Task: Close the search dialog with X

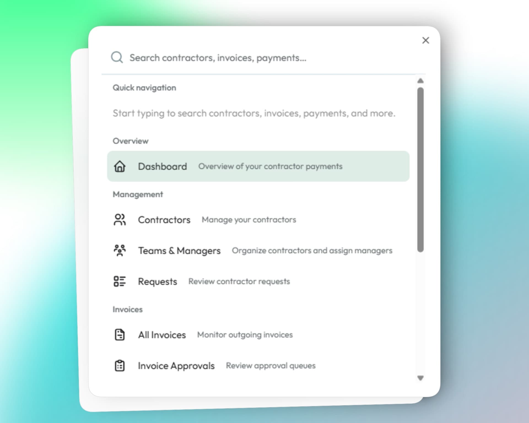Action: click(x=426, y=40)
